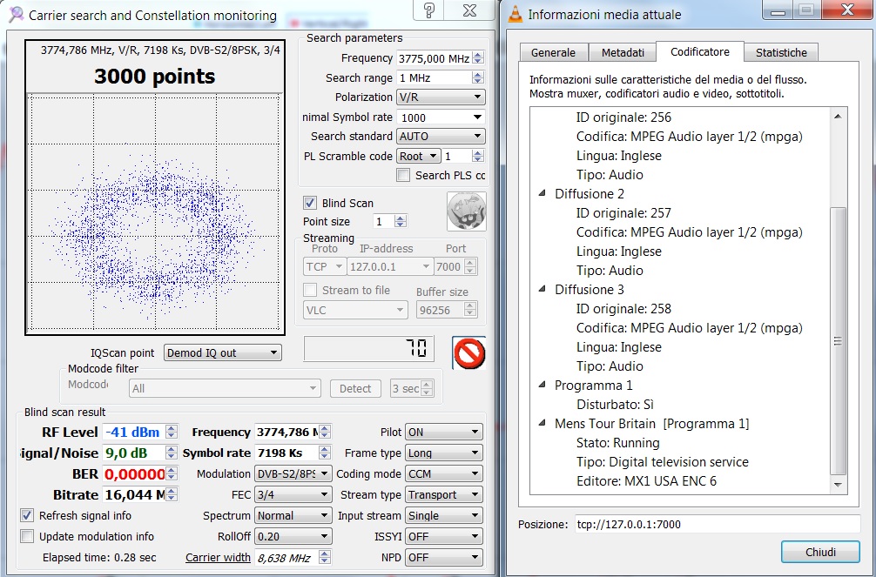Switch to the Generale tab

coord(553,52)
